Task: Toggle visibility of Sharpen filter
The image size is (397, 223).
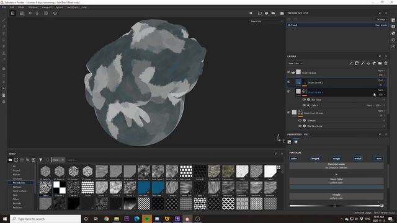Action: click(300, 121)
